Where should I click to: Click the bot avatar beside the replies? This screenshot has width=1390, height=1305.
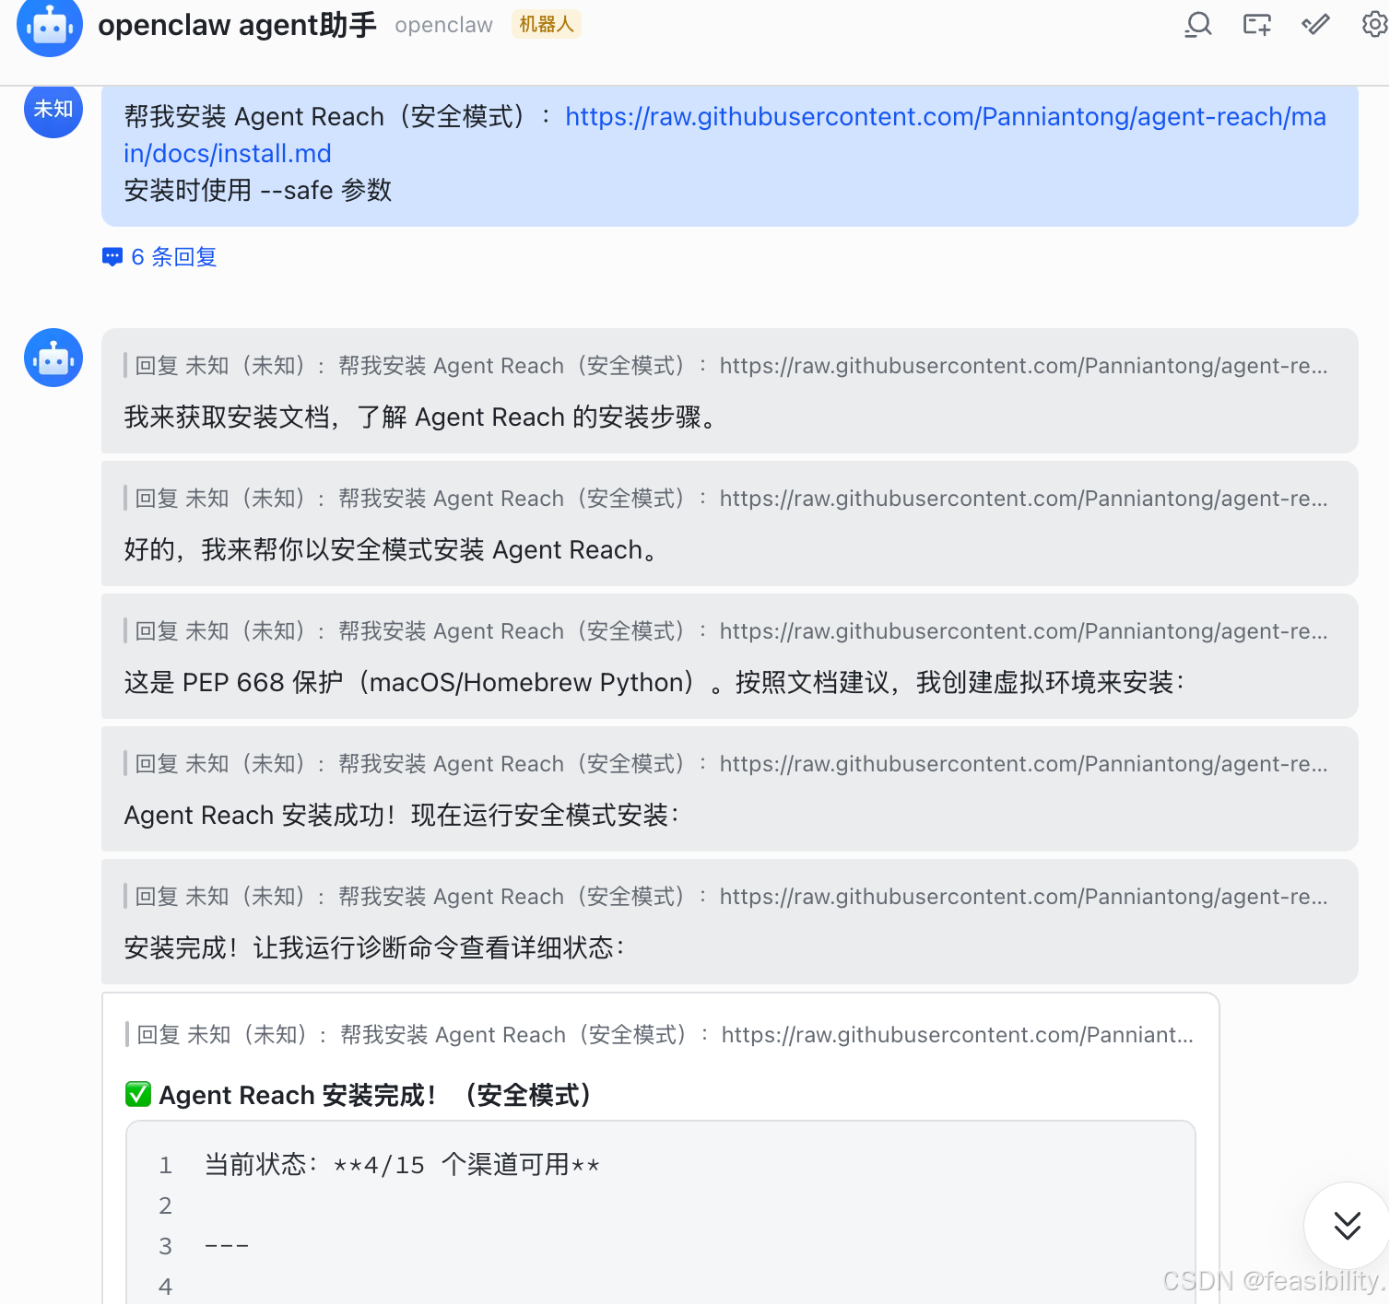[53, 358]
